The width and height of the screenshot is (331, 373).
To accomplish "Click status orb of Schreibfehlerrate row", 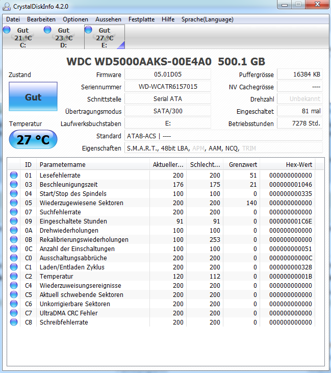I will point(14,322).
